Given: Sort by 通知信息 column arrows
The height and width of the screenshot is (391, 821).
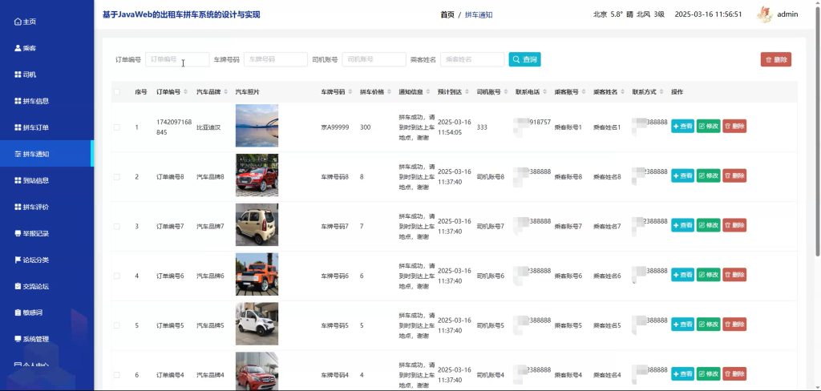Looking at the screenshot, I should [428, 92].
